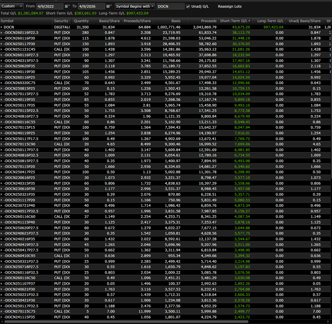Expand the DOCN stock row triangle
This screenshot has height=324, width=332.
2,27
